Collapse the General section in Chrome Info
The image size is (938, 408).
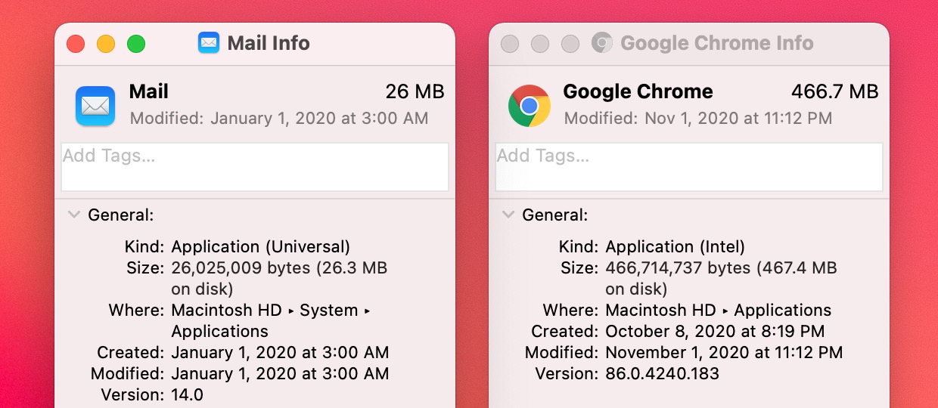pyautogui.click(x=508, y=215)
